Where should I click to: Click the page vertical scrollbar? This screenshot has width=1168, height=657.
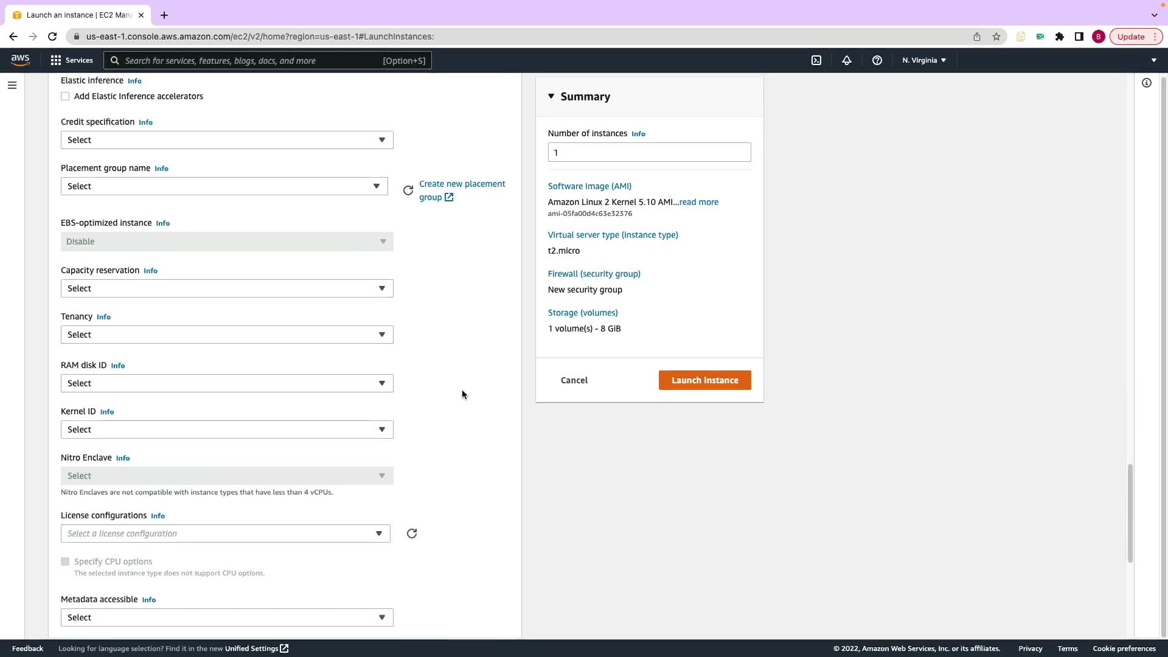[x=1130, y=513]
